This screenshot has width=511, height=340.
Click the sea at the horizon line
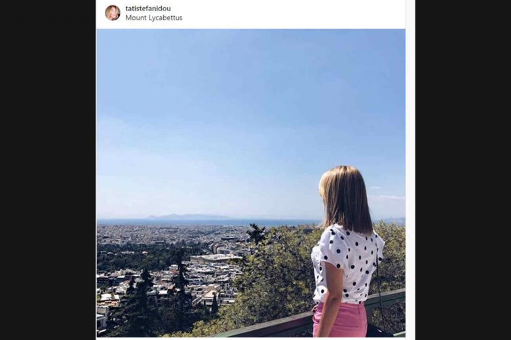[262, 222]
